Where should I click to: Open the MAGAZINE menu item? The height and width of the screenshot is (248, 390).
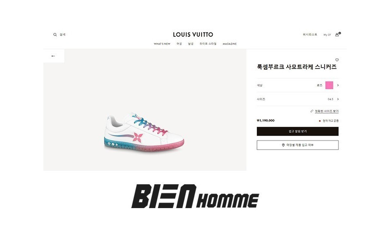click(230, 44)
